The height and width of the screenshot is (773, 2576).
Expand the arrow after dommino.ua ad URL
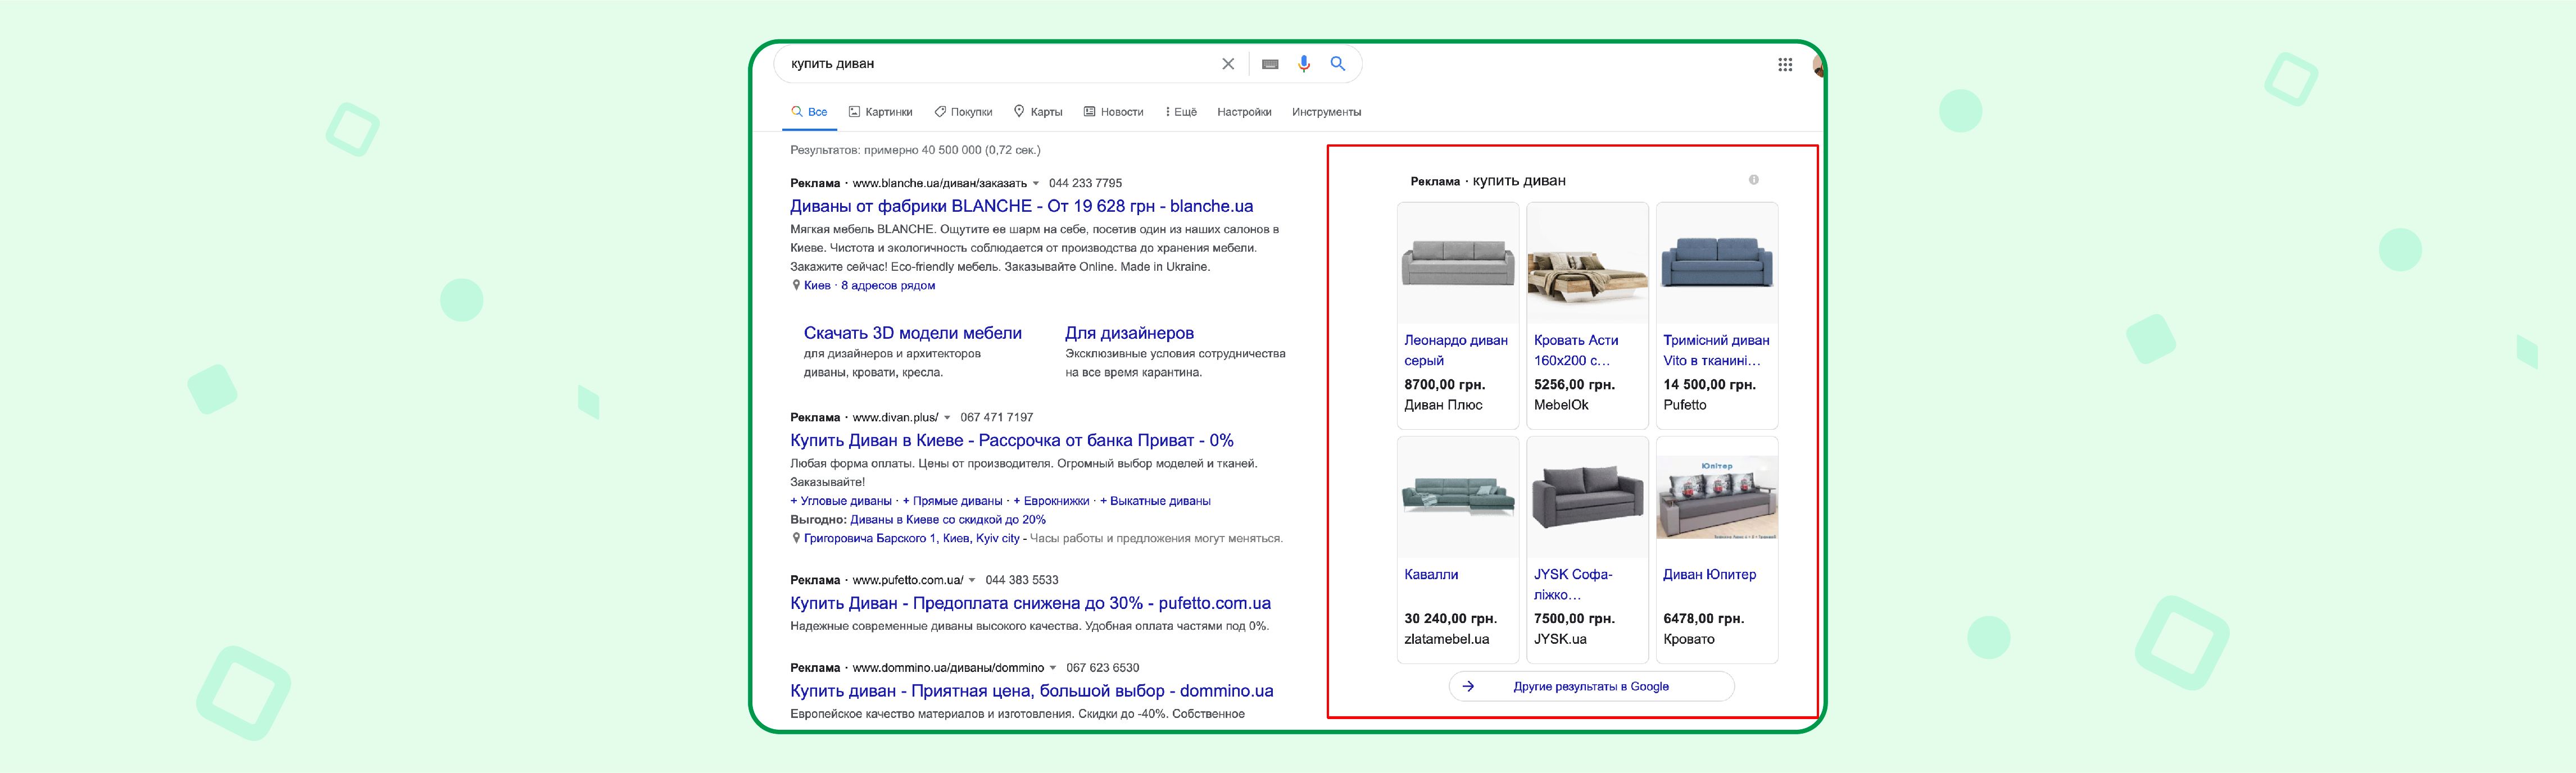(1053, 669)
